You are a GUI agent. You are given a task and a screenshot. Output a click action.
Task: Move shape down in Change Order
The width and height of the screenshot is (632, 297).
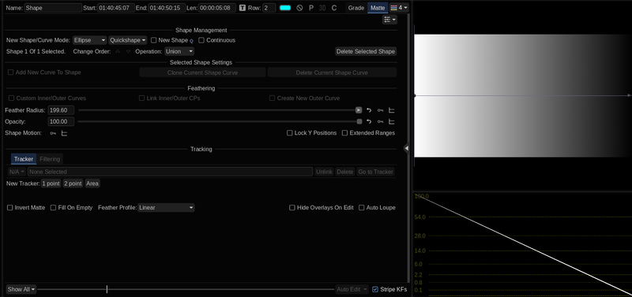128,51
